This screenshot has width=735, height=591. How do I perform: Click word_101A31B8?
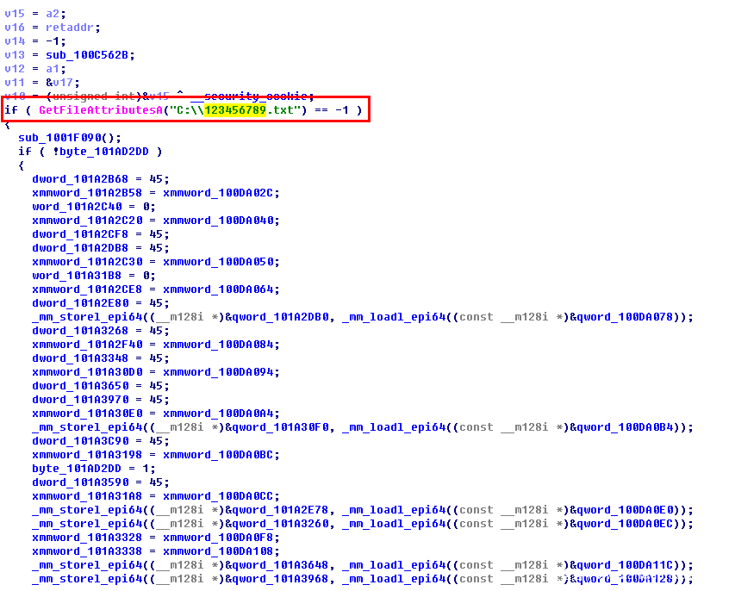(x=77, y=276)
